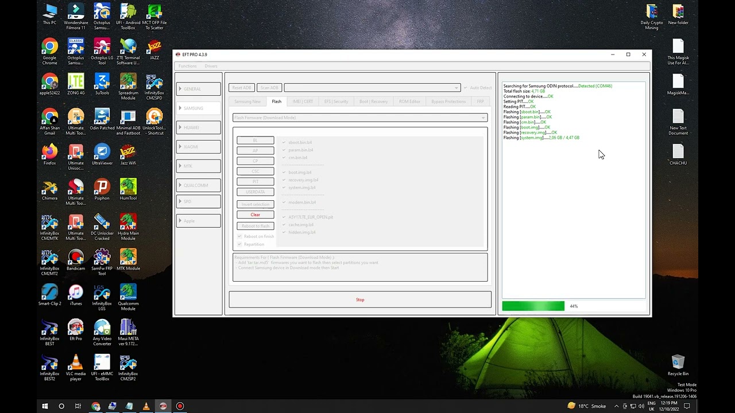Toggle Repartition checkbox
The width and height of the screenshot is (735, 413).
coord(240,244)
